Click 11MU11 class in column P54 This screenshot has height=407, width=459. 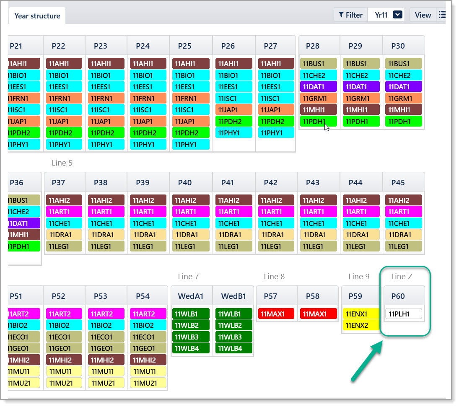pyautogui.click(x=148, y=371)
